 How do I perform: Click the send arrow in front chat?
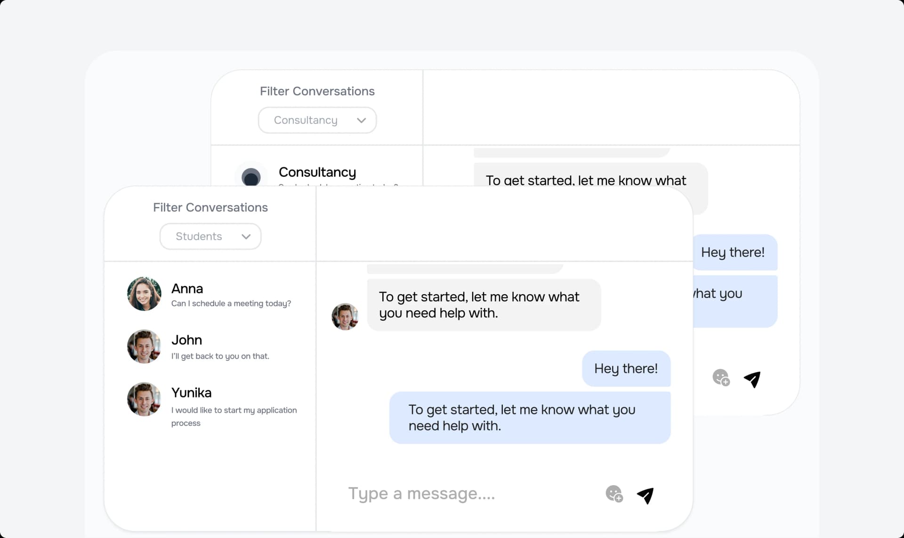[646, 495]
